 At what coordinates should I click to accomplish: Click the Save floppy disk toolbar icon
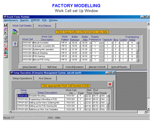pos(6,25)
